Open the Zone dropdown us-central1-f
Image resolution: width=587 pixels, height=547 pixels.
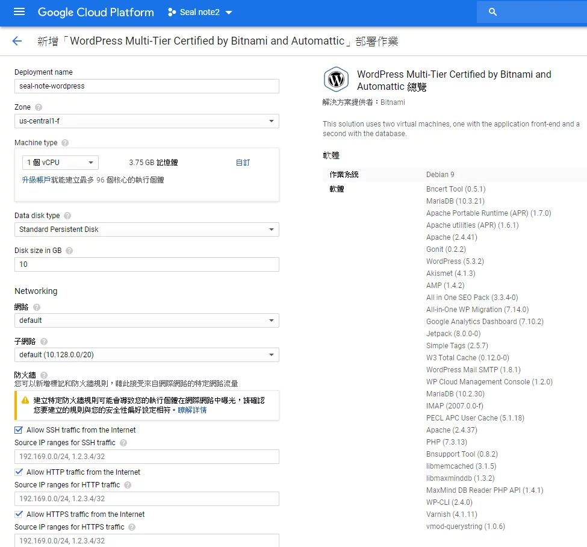147,121
